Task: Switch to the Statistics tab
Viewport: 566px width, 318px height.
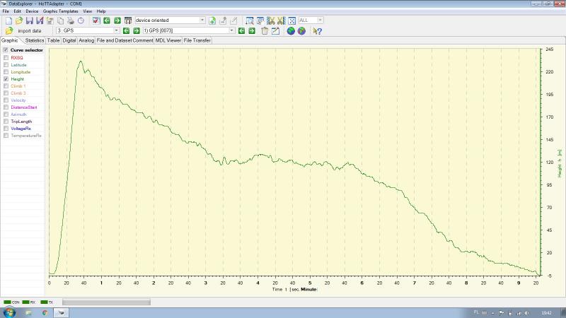Action: (35, 40)
